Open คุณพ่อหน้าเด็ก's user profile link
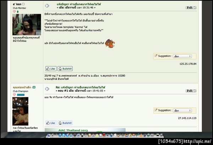 click(x=22, y=87)
